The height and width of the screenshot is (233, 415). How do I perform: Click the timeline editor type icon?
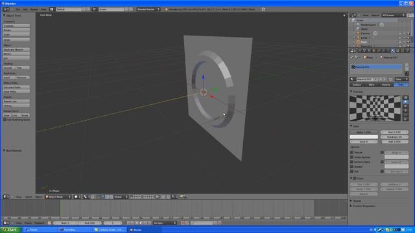coord(5,223)
